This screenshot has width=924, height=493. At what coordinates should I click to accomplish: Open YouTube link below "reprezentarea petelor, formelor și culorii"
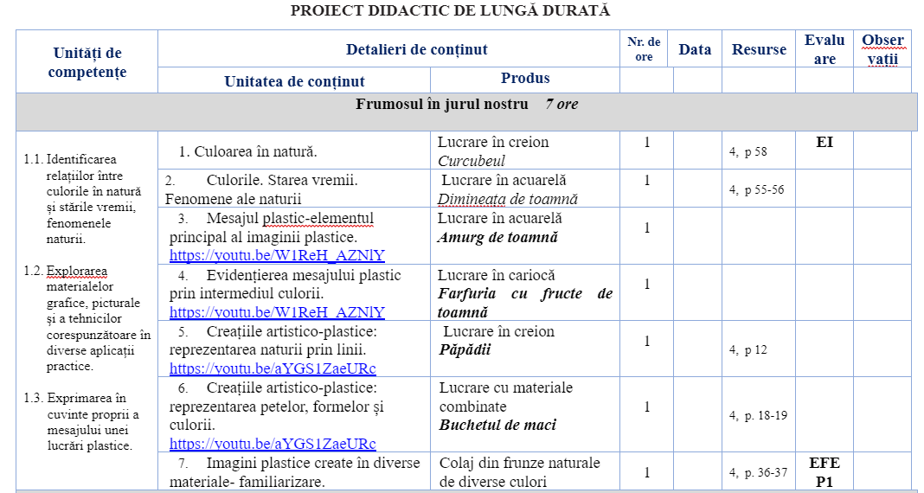tap(273, 444)
